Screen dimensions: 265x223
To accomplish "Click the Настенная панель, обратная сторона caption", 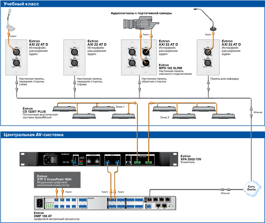I will pyautogui.click(x=154, y=80).
